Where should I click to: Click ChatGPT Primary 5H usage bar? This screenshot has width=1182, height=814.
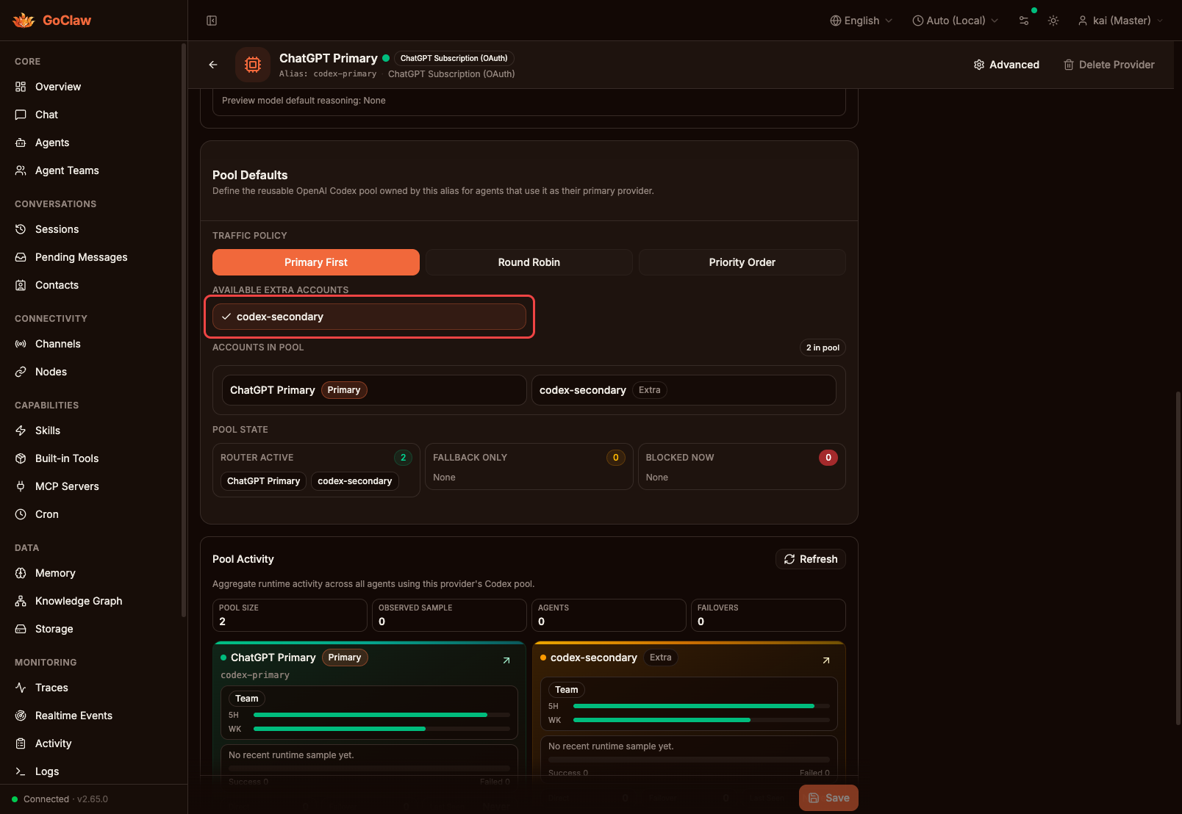point(382,715)
